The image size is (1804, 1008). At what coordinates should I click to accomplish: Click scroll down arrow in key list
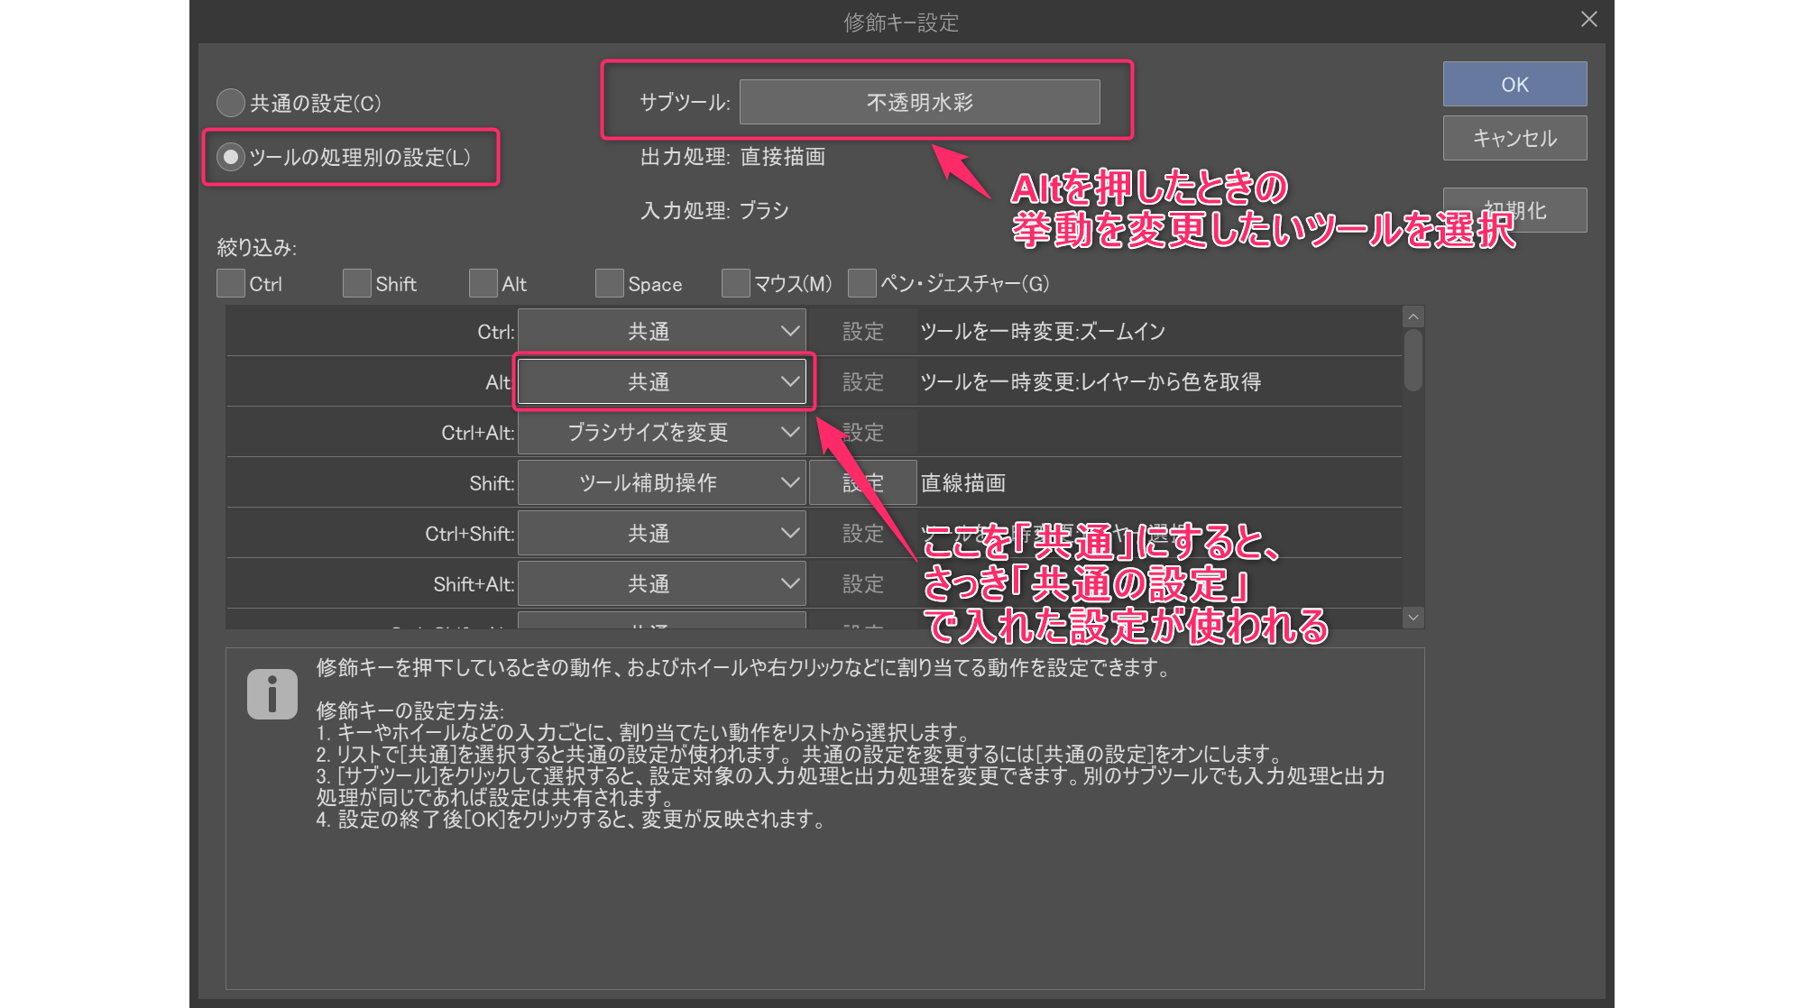tap(1413, 618)
